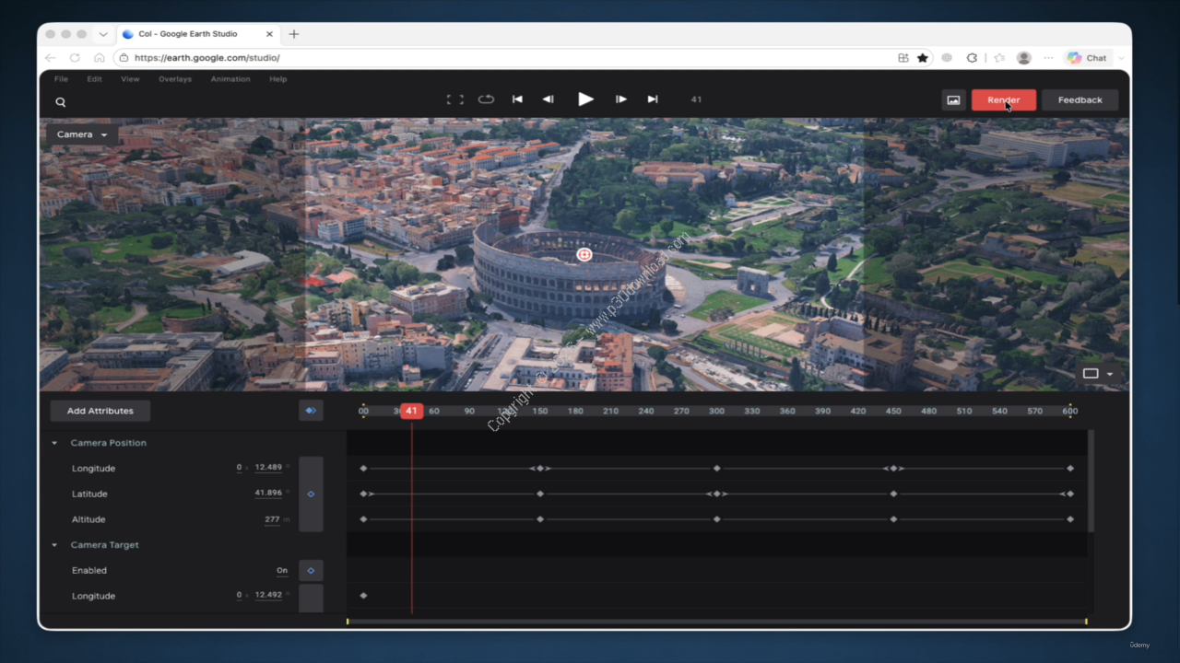Play the animation

pos(585,99)
